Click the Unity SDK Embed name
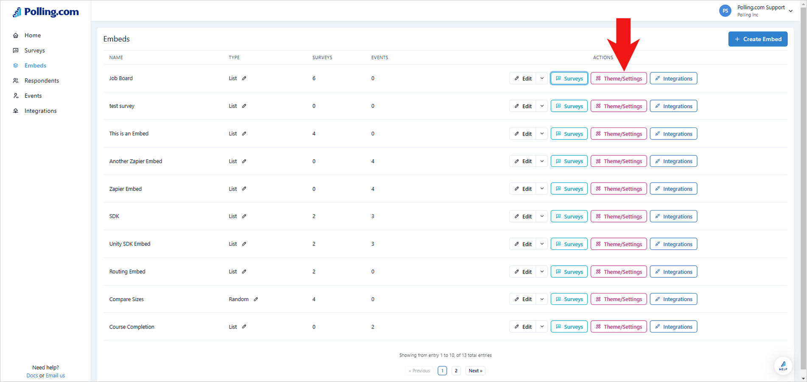 point(130,244)
